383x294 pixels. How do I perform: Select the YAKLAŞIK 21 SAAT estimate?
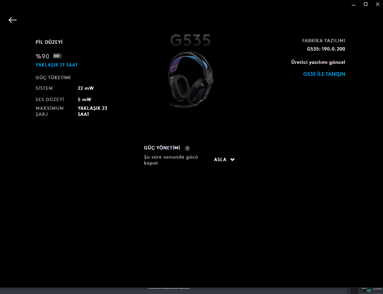pos(57,65)
